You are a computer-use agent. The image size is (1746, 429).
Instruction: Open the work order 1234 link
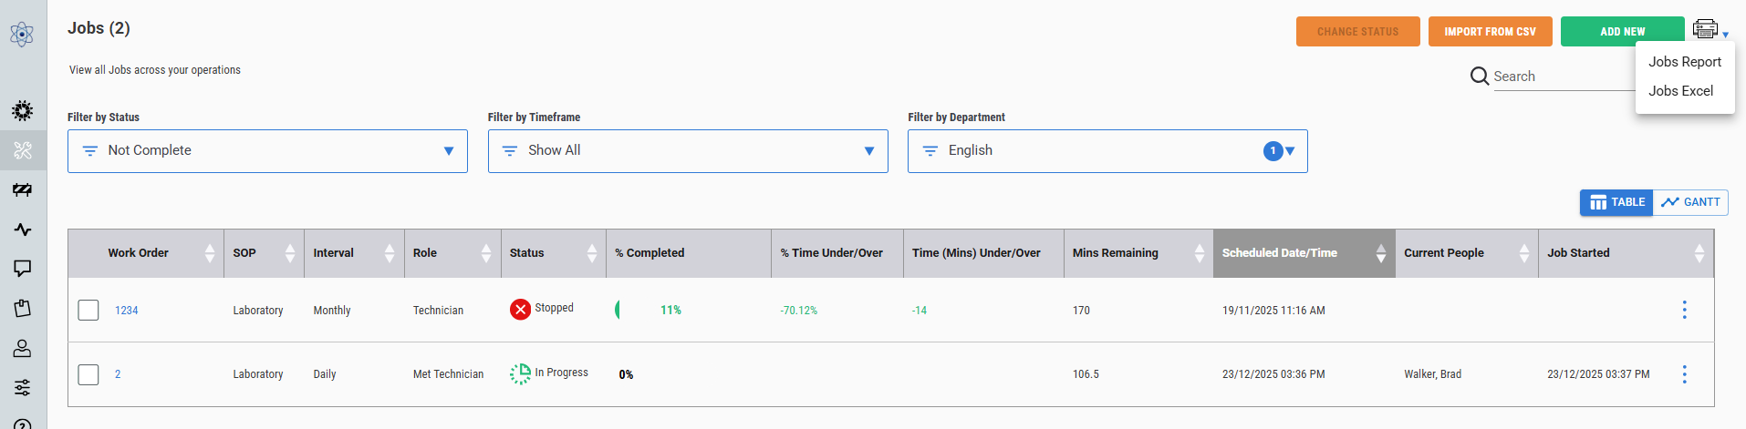click(x=127, y=311)
